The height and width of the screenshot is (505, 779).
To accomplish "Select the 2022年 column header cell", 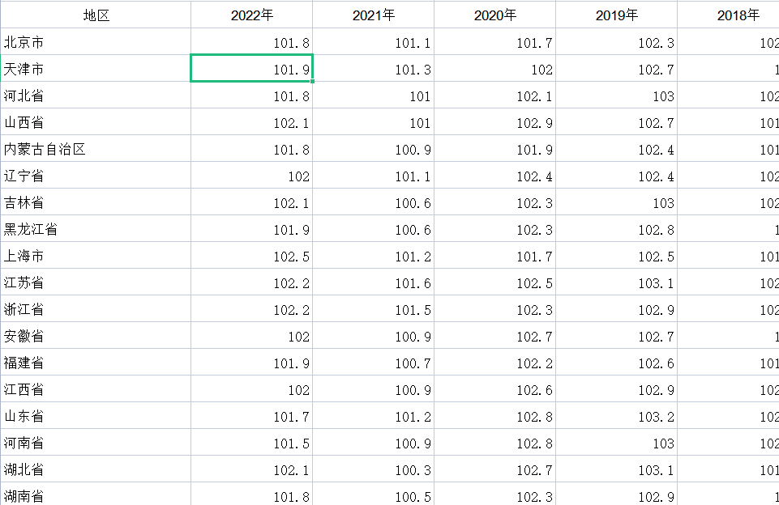I will (251, 15).
